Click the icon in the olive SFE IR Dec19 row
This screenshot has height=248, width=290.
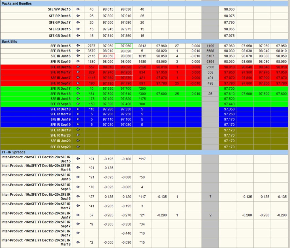tap(78, 130)
